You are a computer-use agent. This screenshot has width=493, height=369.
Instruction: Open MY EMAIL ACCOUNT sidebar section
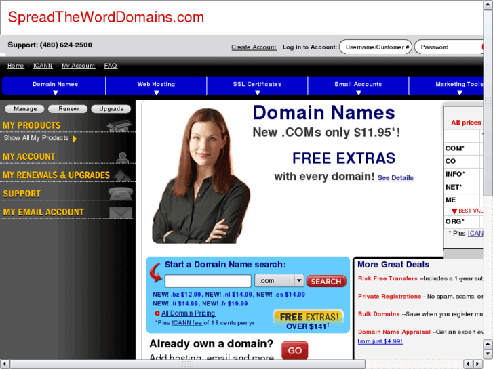click(43, 213)
